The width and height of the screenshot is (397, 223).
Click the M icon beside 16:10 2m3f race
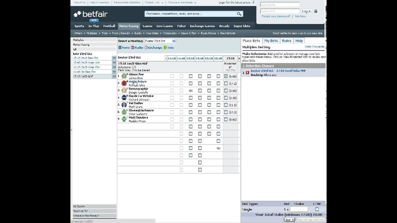[x=114, y=67]
